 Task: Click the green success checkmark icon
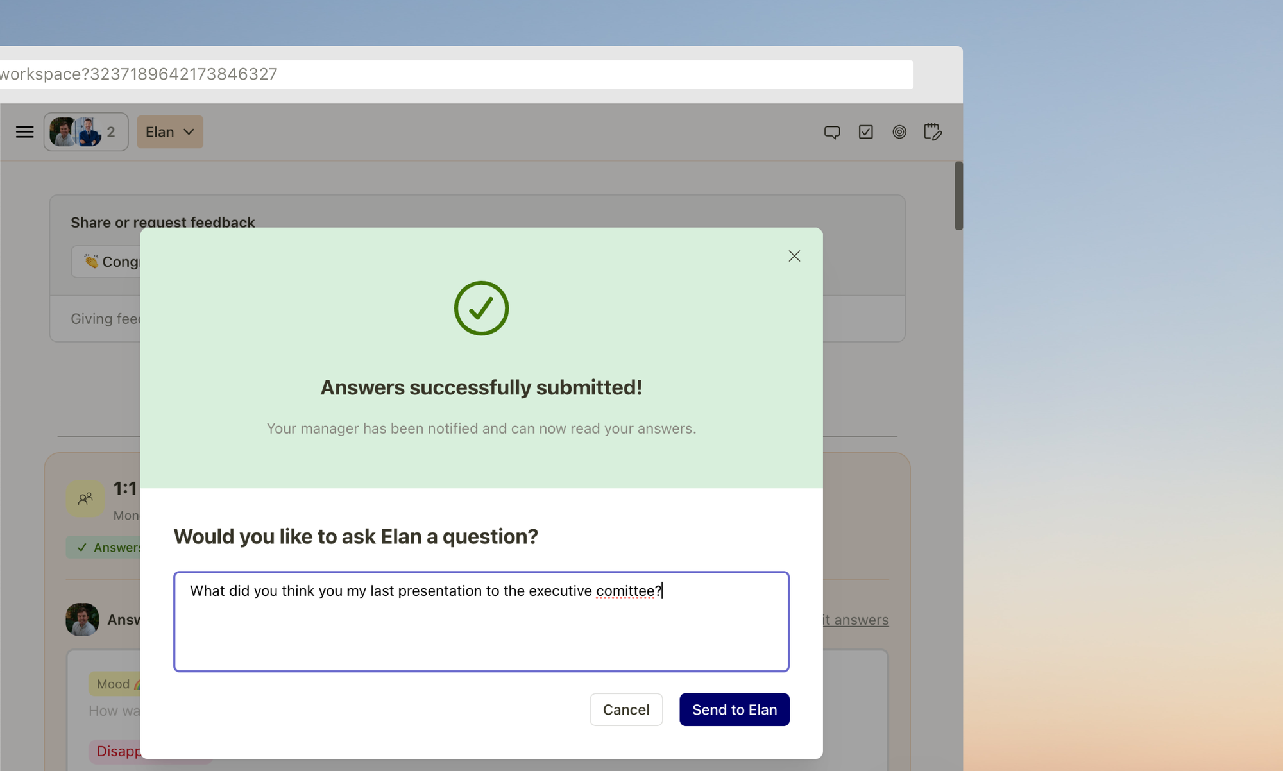tap(481, 308)
